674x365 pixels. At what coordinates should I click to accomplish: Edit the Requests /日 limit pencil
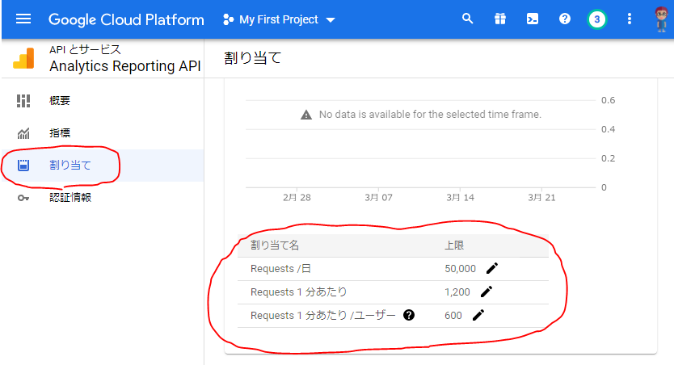[x=492, y=268]
